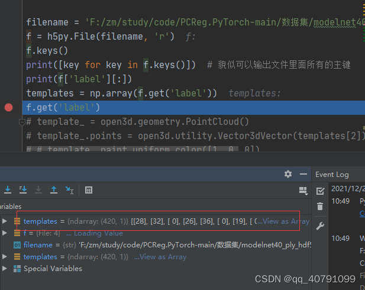
Task: Click the commented template_.points line
Action: click(195, 136)
